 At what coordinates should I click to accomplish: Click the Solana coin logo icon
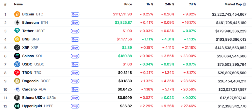(x=17, y=56)
